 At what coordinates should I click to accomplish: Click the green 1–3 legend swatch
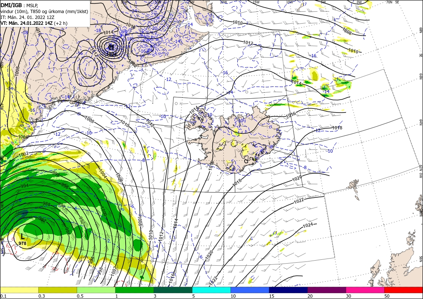pyautogui.click(x=135, y=290)
